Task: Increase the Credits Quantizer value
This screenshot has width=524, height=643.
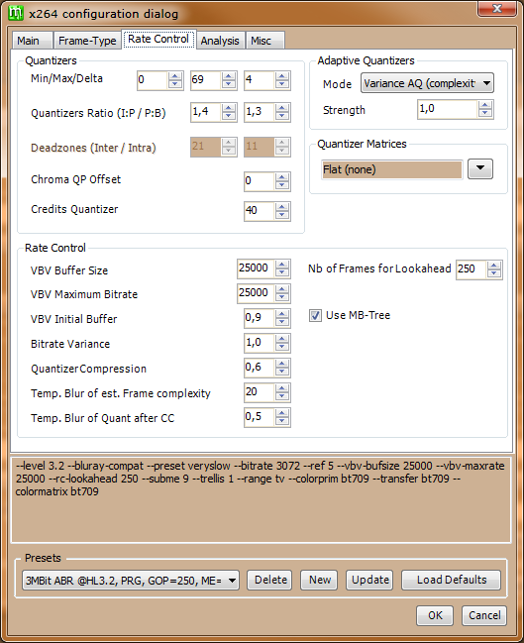Action: pyautogui.click(x=282, y=207)
